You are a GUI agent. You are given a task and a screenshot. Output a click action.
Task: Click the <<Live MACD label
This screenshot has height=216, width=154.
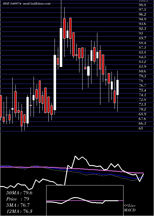pyautogui.click(x=130, y=208)
